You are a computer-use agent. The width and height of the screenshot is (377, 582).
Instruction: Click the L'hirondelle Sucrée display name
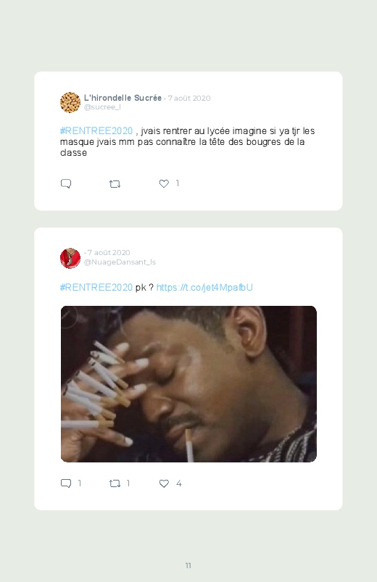click(123, 98)
